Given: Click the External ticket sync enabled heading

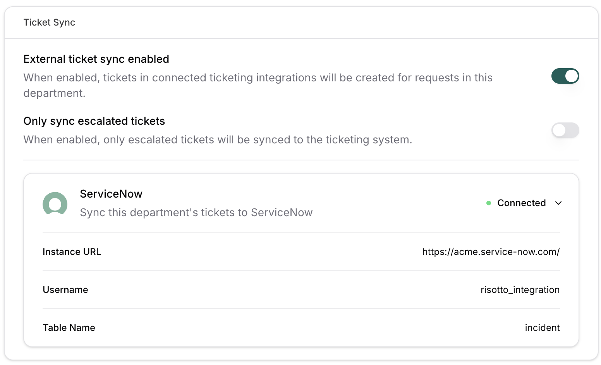Looking at the screenshot, I should point(96,59).
